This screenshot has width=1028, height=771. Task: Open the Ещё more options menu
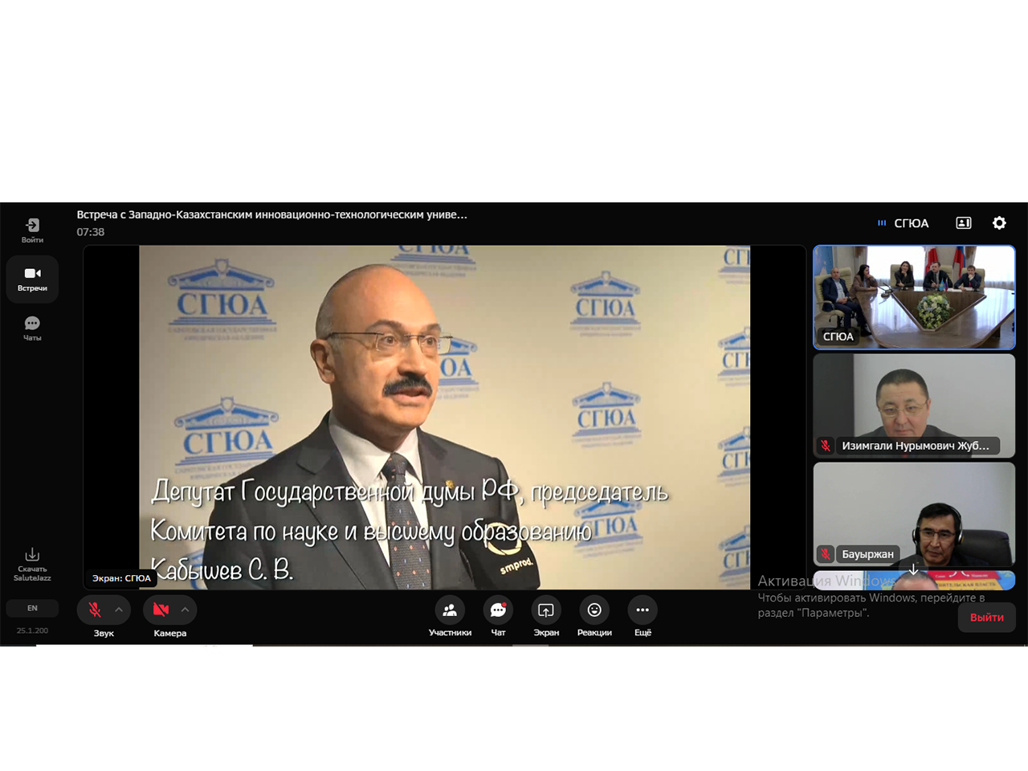[642, 610]
